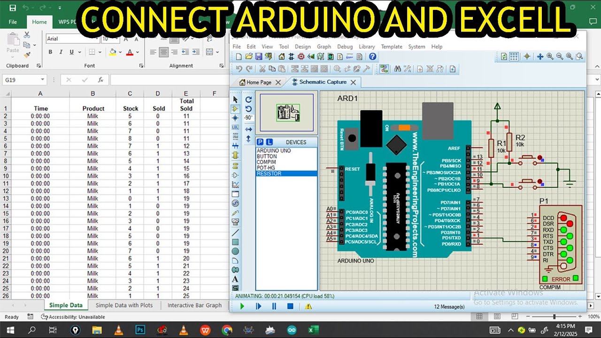Open Arduino IDE from the Windows taskbar
This screenshot has width=601, height=338.
pos(292,330)
